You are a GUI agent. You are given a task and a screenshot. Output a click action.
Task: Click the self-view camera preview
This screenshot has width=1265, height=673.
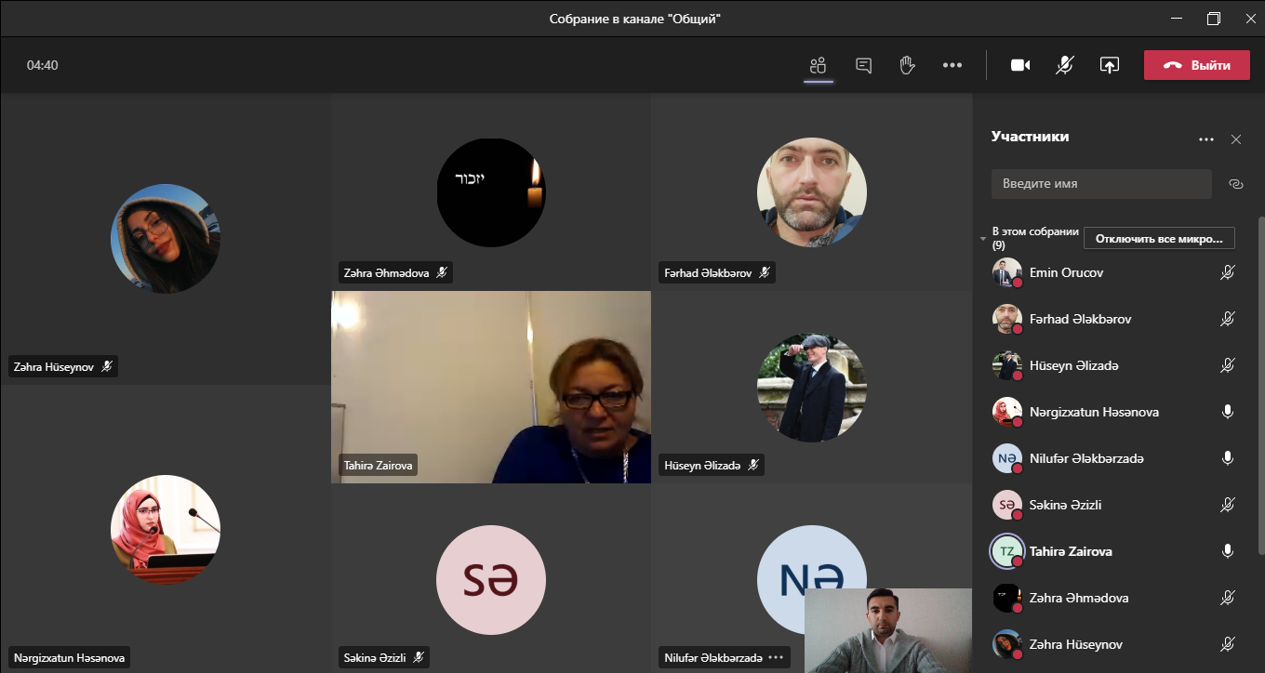click(x=887, y=630)
